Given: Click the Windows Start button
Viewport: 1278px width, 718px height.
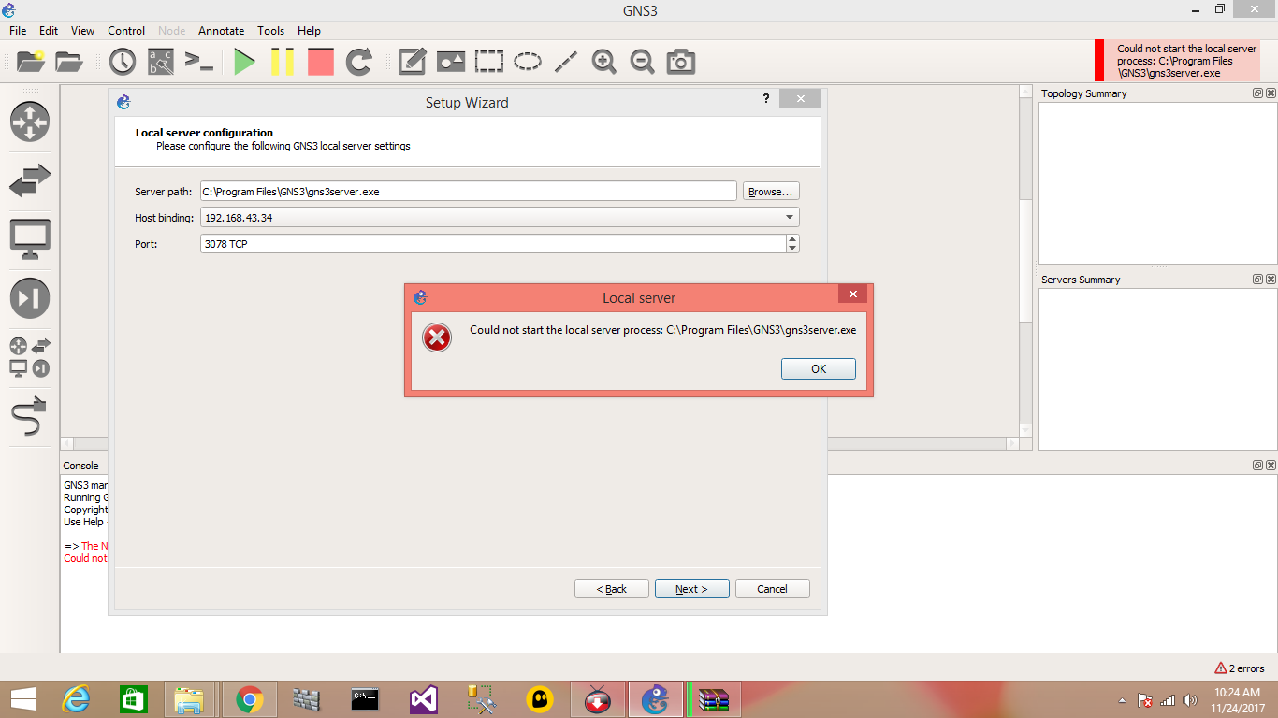Looking at the screenshot, I should (22, 699).
